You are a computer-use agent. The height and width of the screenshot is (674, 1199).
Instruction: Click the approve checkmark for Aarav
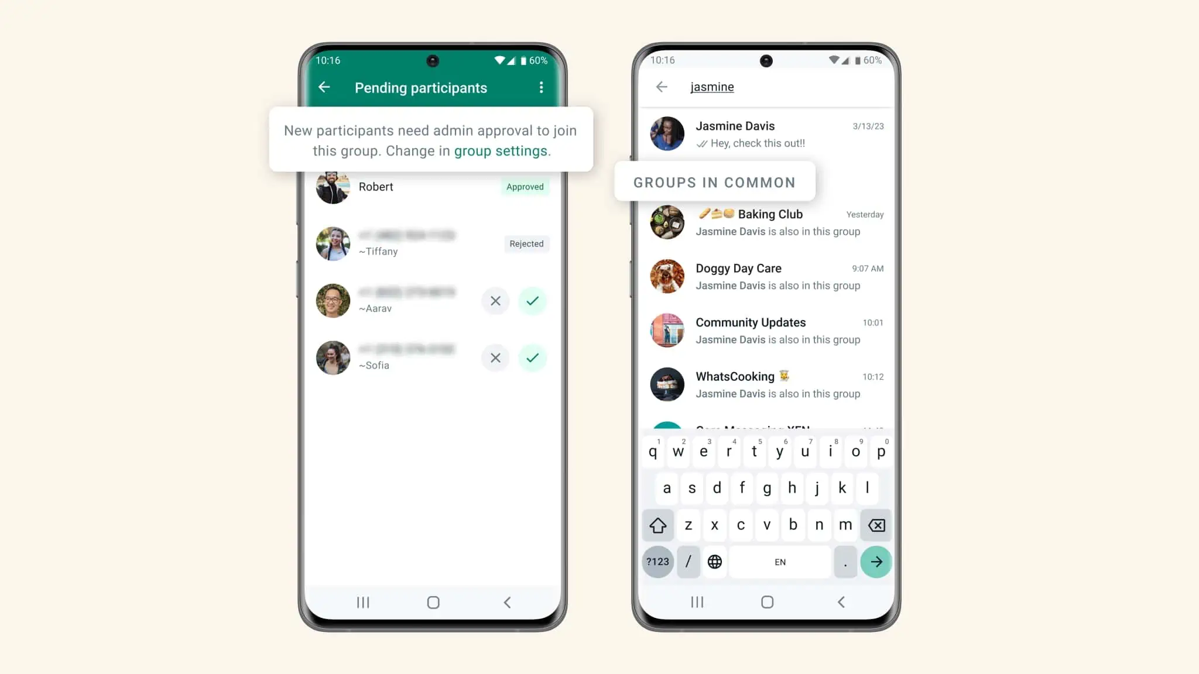pos(533,300)
